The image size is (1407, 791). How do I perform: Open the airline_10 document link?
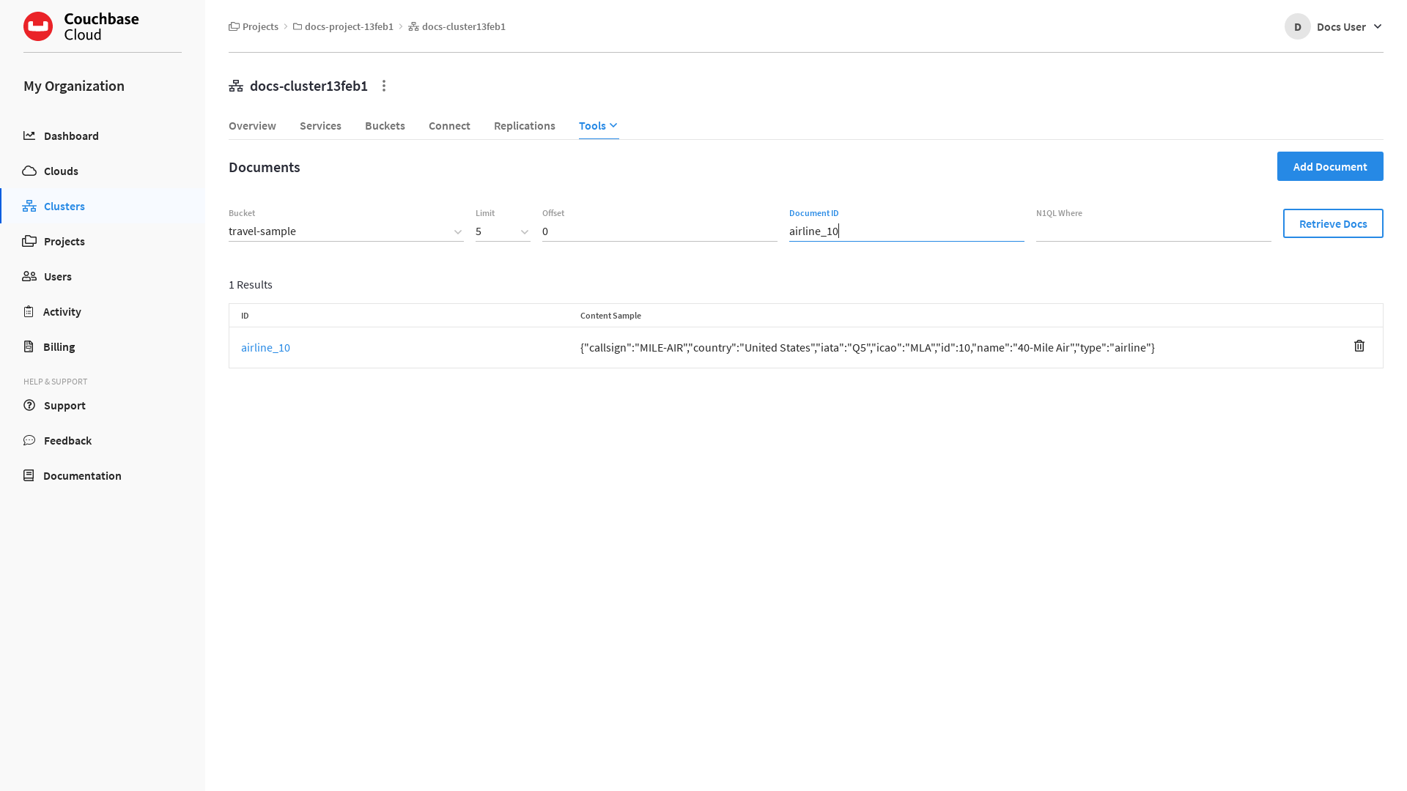coord(265,347)
